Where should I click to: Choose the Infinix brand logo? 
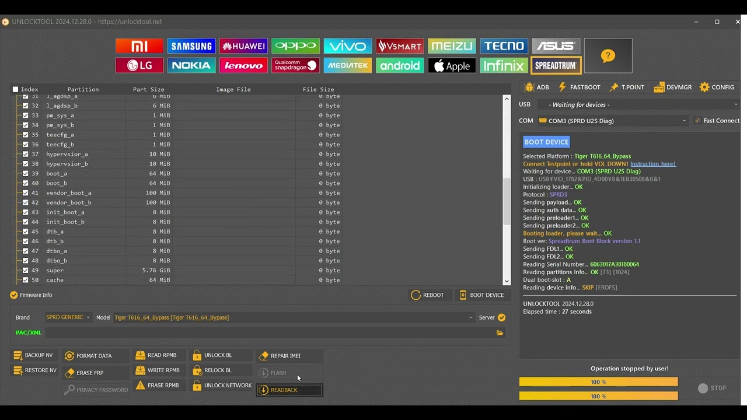point(504,65)
